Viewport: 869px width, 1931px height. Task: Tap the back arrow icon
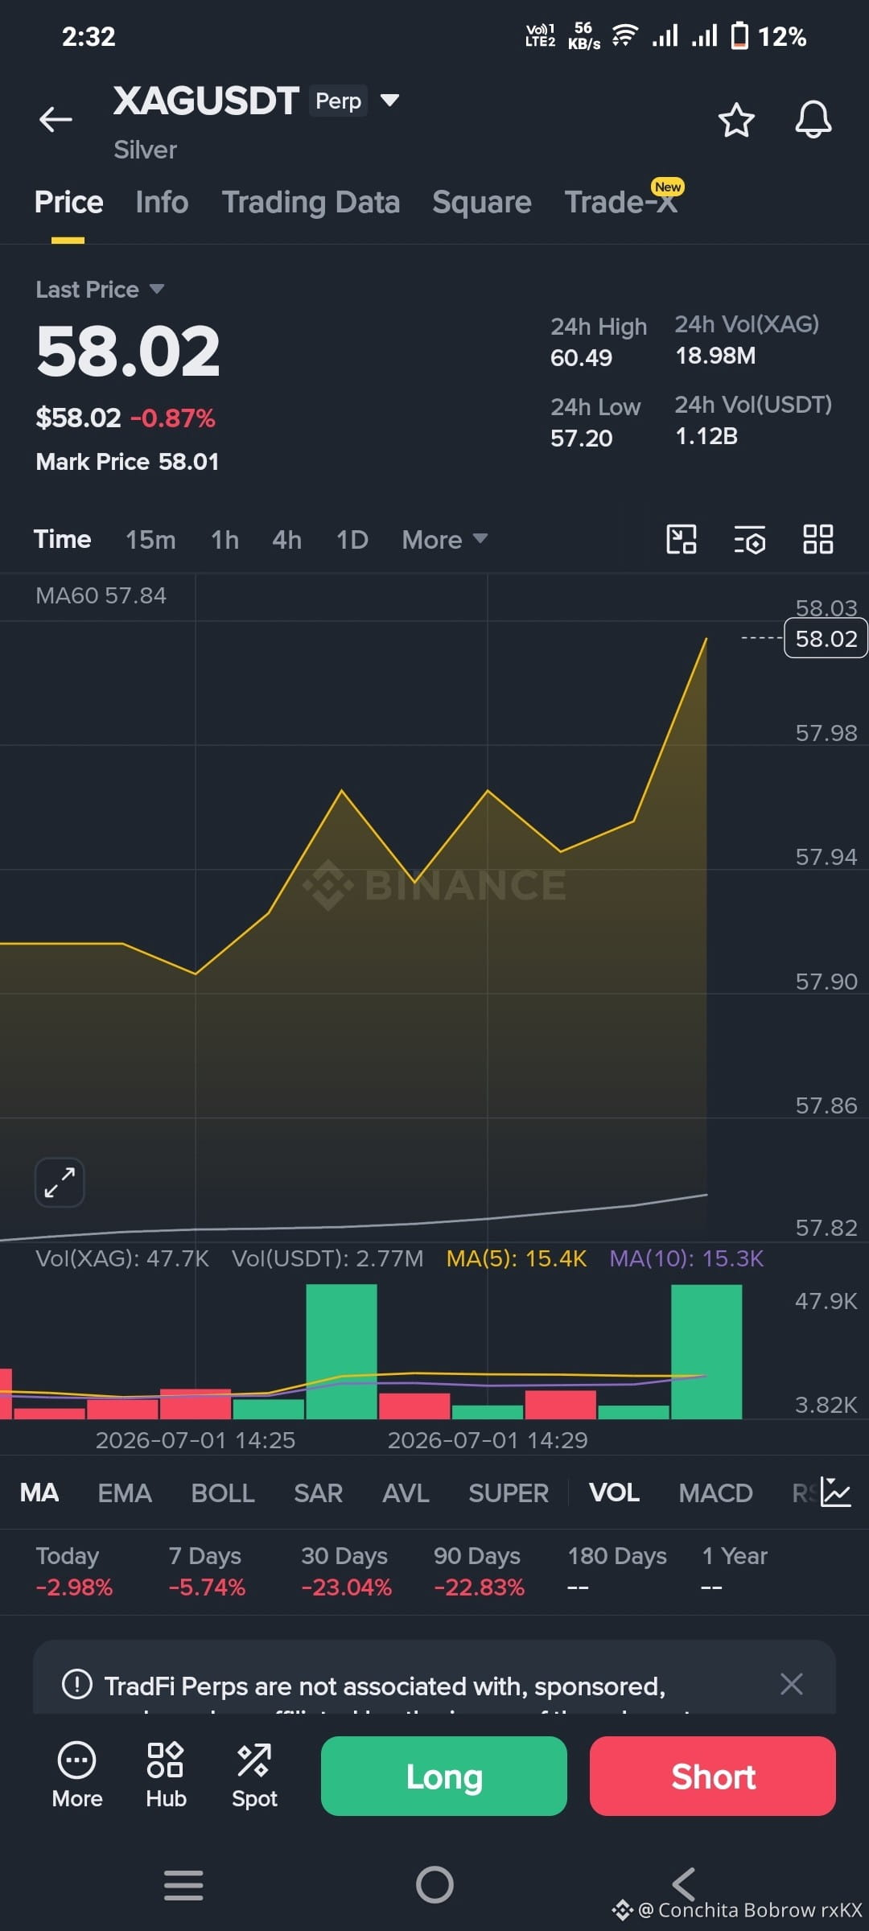pos(56,119)
